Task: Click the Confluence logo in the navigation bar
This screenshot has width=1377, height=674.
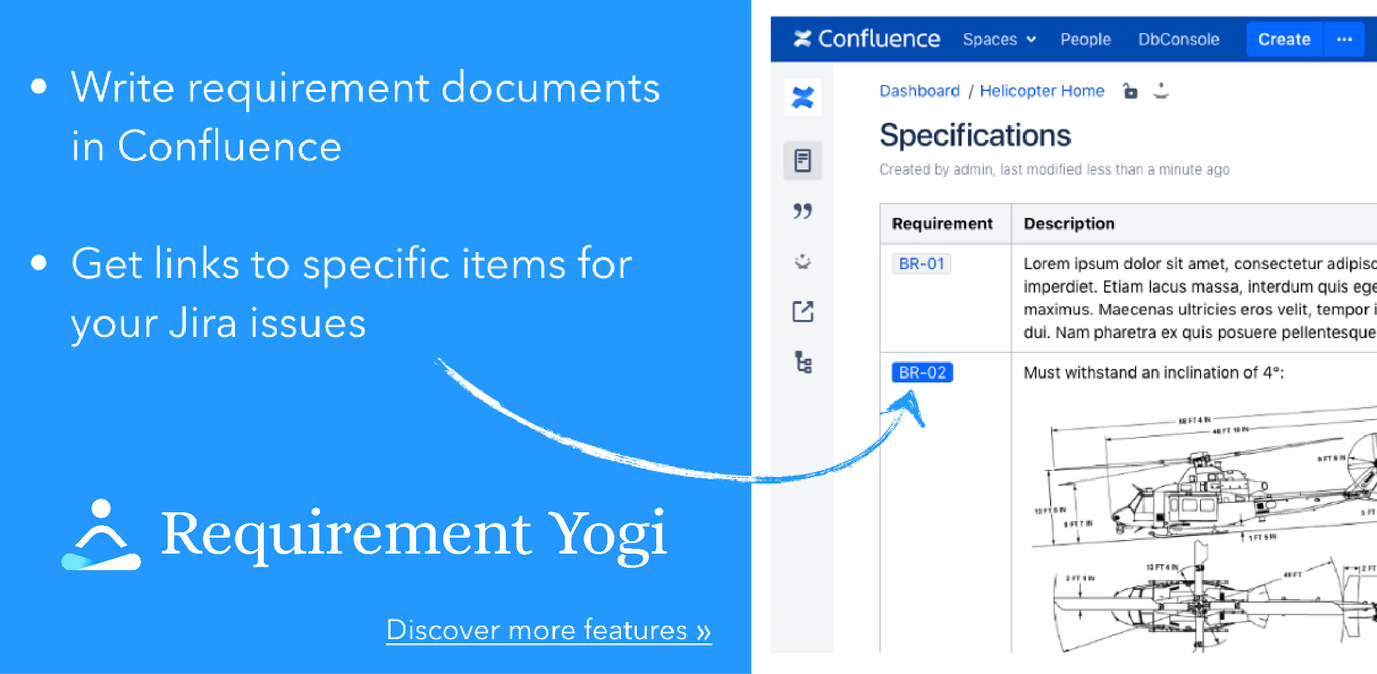Action: [866, 39]
